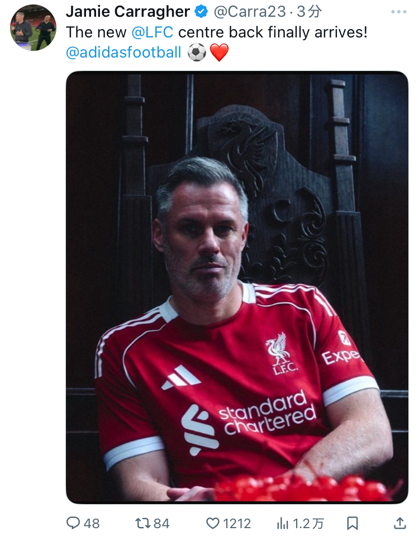View analytics bar chart icon
419x541 pixels.
(x=283, y=524)
